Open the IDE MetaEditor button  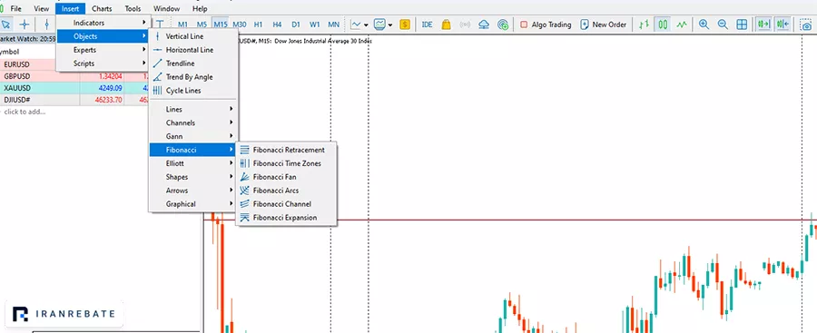428,24
